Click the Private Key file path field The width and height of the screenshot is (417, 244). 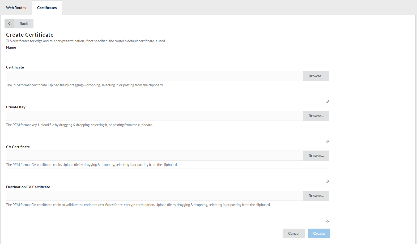[154, 116]
